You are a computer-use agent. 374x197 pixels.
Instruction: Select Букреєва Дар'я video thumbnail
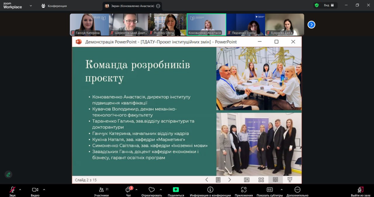point(285,25)
